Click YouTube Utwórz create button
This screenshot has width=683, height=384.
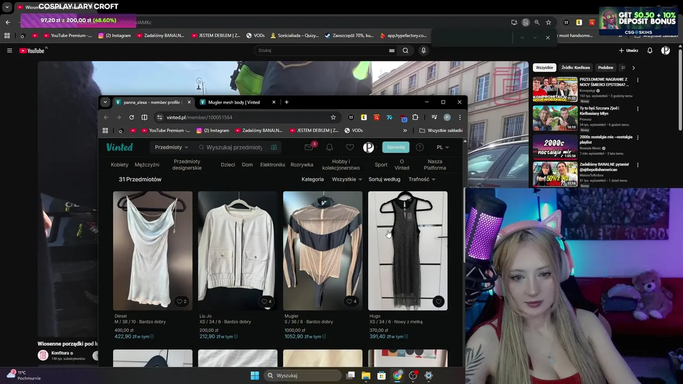coord(629,51)
